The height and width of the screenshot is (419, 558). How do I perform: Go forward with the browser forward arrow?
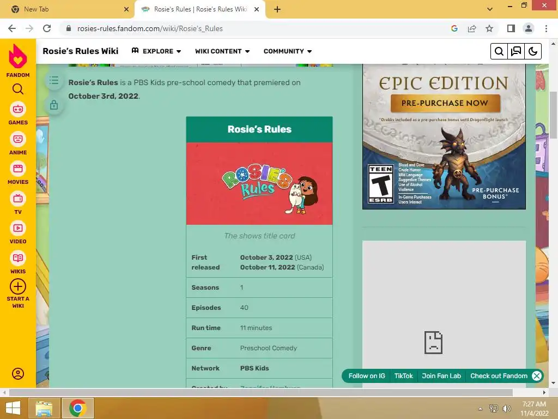pos(29,28)
